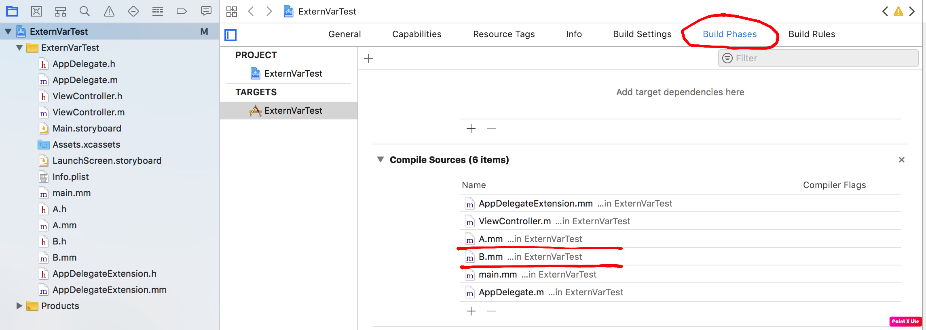
Task: Toggle the project and targets list sidebar
Action: pos(230,35)
